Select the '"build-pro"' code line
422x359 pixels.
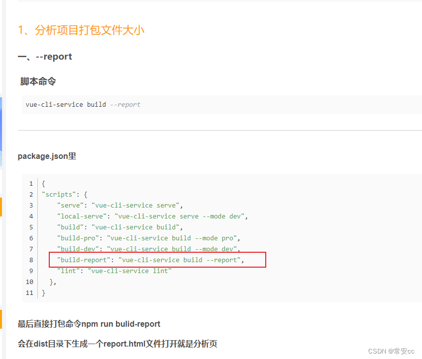tap(149, 238)
